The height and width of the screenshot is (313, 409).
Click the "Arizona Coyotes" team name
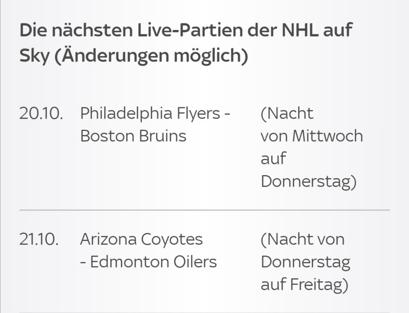pos(141,239)
